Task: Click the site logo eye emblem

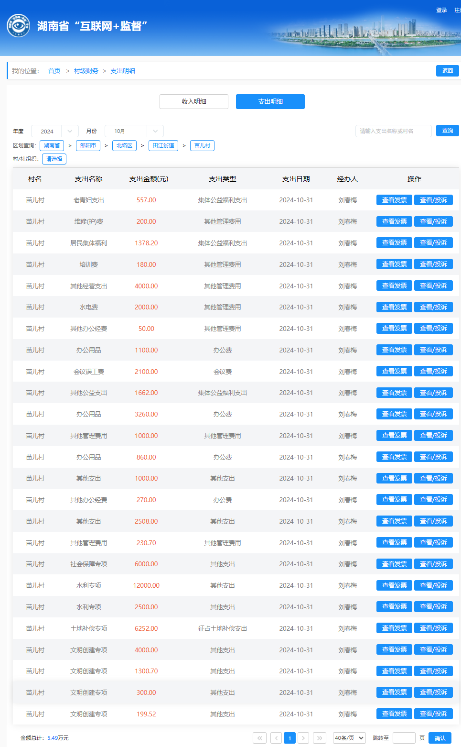Action: [x=18, y=25]
